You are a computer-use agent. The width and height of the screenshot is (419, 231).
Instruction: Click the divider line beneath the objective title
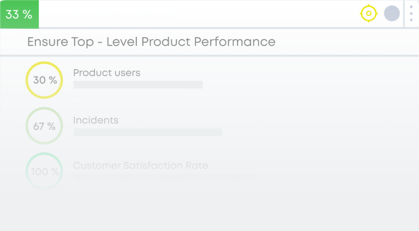pyautogui.click(x=209, y=56)
